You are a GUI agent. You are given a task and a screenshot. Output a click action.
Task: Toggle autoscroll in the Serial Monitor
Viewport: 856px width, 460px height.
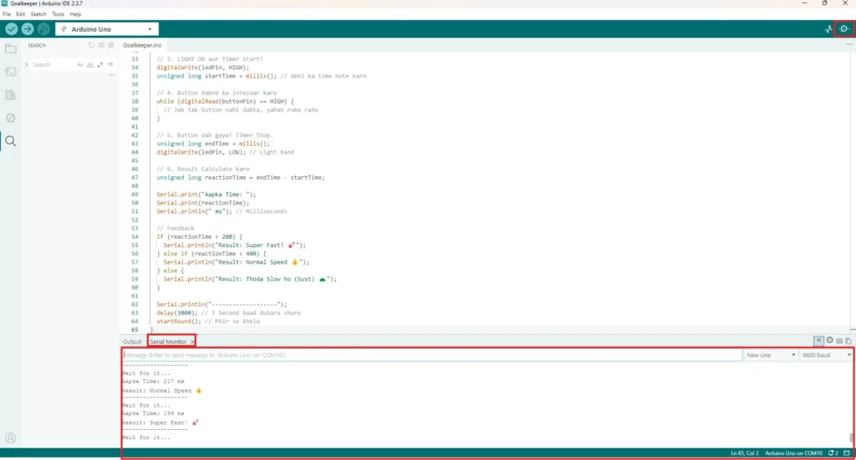tap(819, 341)
